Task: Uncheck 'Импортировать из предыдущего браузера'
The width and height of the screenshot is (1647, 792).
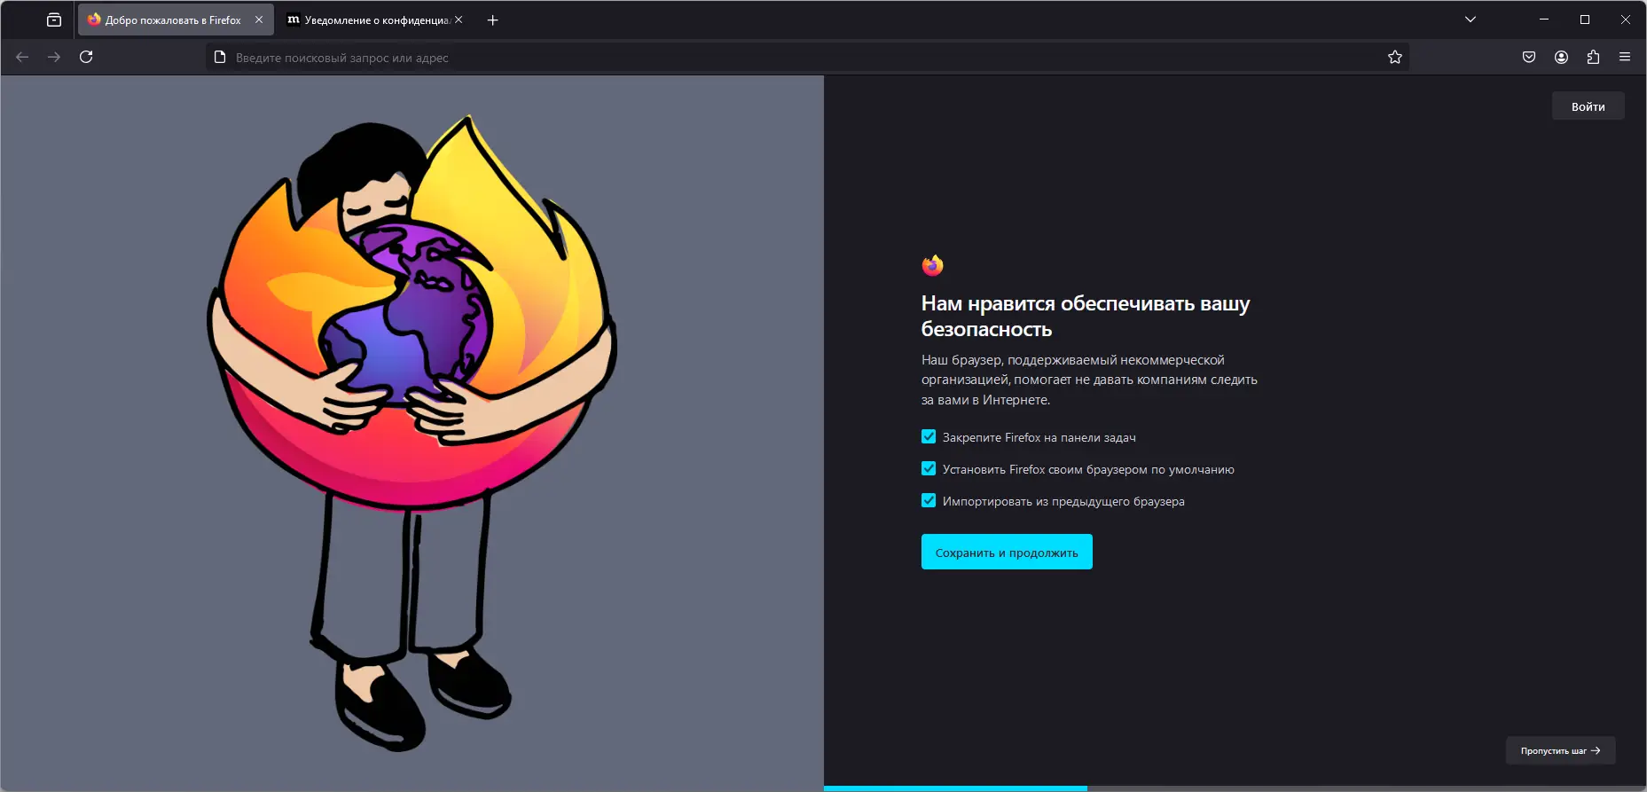Action: pyautogui.click(x=929, y=500)
